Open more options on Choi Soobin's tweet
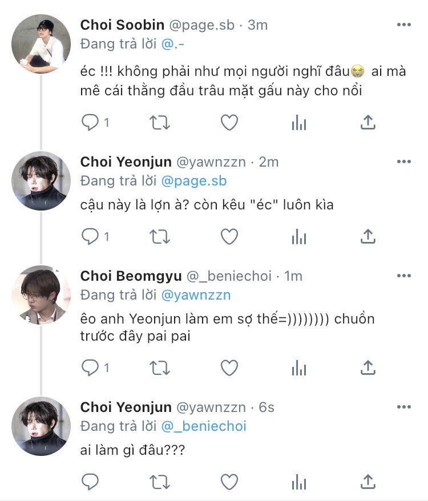The width and height of the screenshot is (428, 501). coord(403,25)
